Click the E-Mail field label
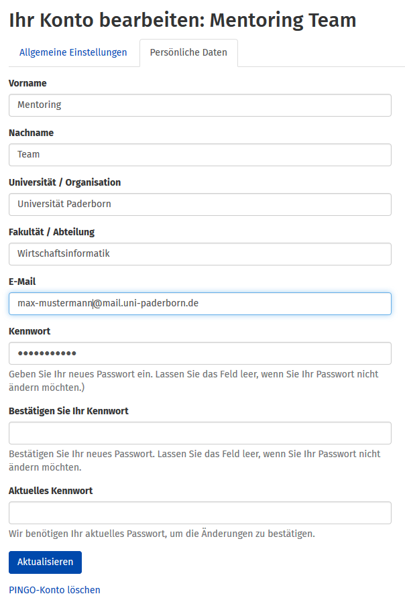 coord(22,282)
